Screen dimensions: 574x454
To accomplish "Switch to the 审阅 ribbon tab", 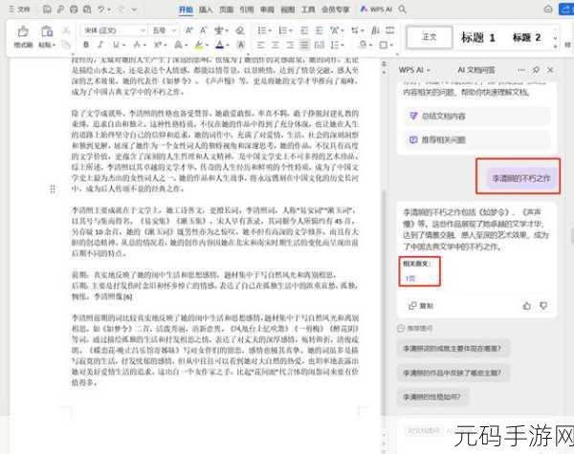I will [x=267, y=10].
